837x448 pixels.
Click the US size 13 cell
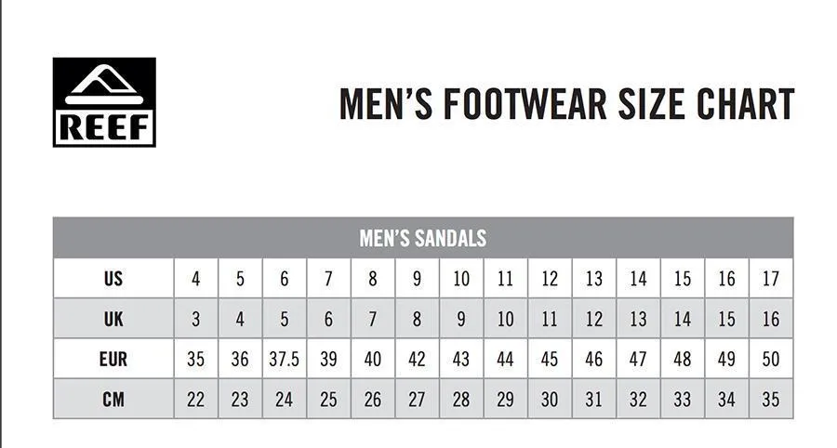point(594,279)
